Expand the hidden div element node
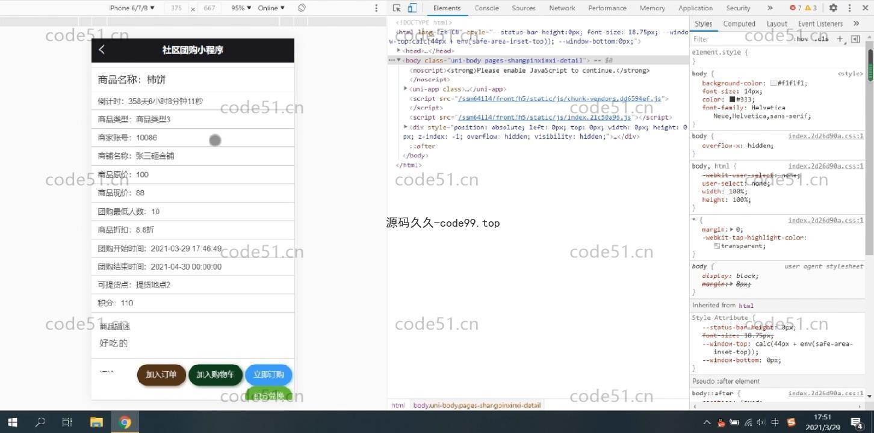The width and height of the screenshot is (874, 433). [x=406, y=127]
